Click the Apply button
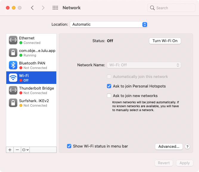199x172 pixels. click(x=184, y=163)
